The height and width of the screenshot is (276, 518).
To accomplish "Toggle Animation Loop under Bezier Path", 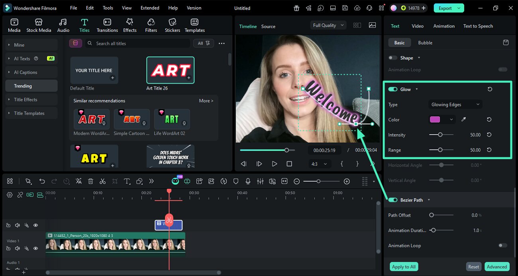I will (503, 245).
